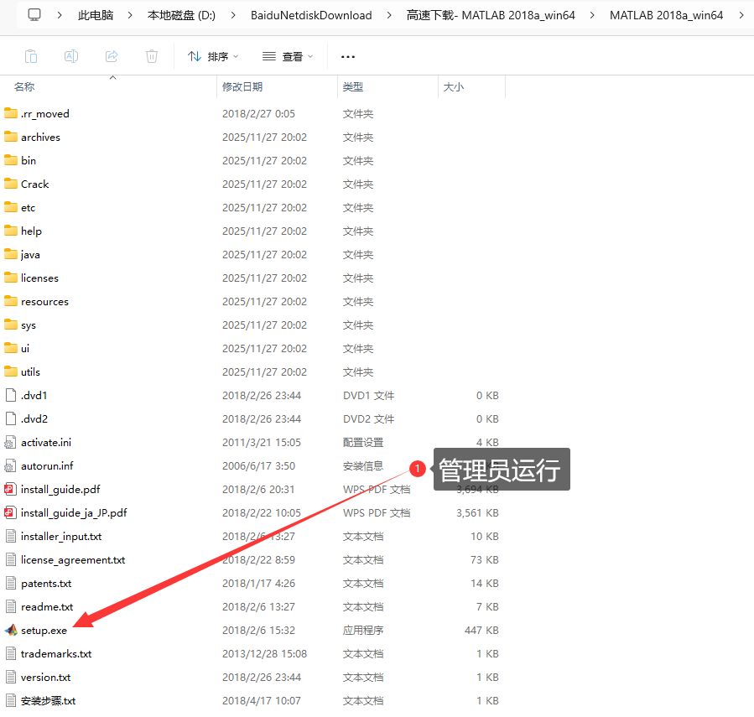Expand chevron after 本地磁盘 (D:) in breadcrumb

(233, 15)
